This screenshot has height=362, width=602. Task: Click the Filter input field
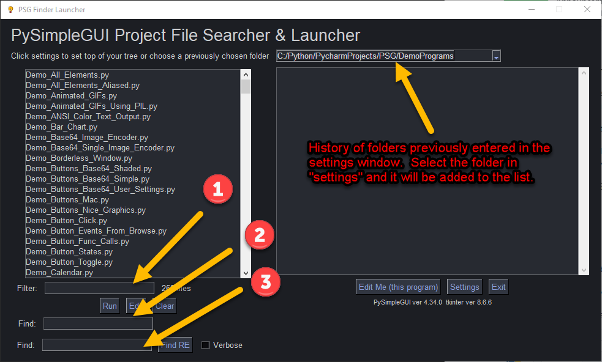tap(99, 288)
